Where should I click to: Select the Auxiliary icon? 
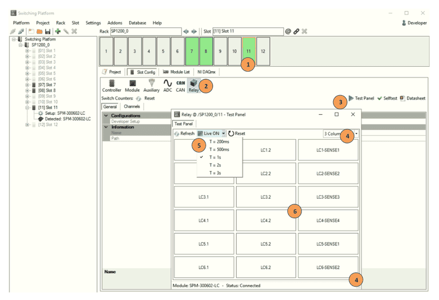pos(152,86)
